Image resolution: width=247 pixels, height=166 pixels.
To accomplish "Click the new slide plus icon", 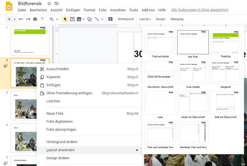I will coord(9,19).
